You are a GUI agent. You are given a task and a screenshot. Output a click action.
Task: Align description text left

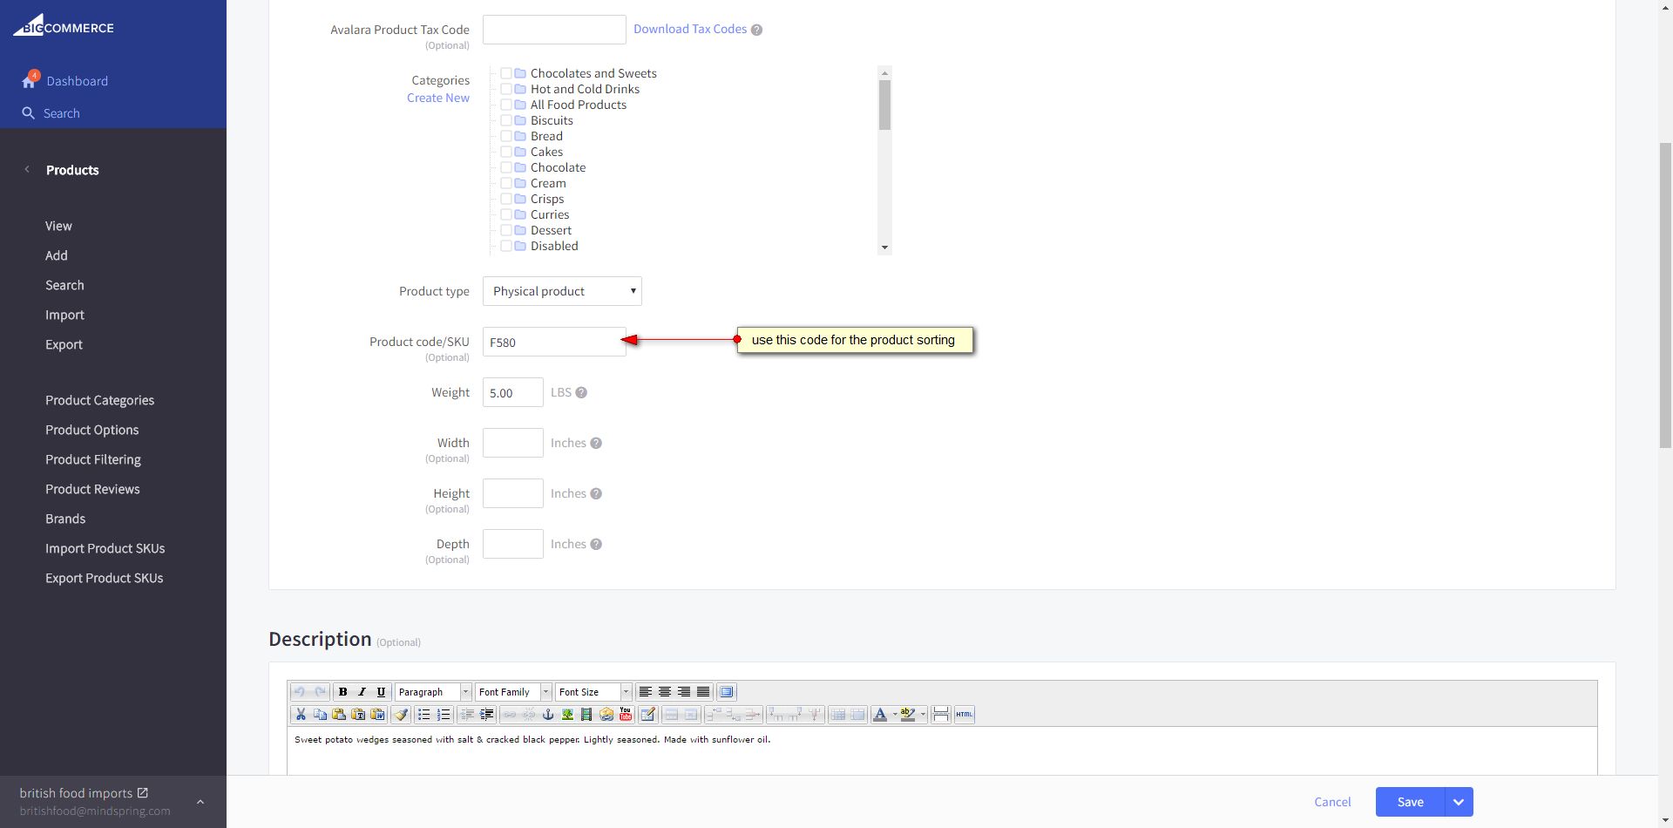pyautogui.click(x=646, y=692)
